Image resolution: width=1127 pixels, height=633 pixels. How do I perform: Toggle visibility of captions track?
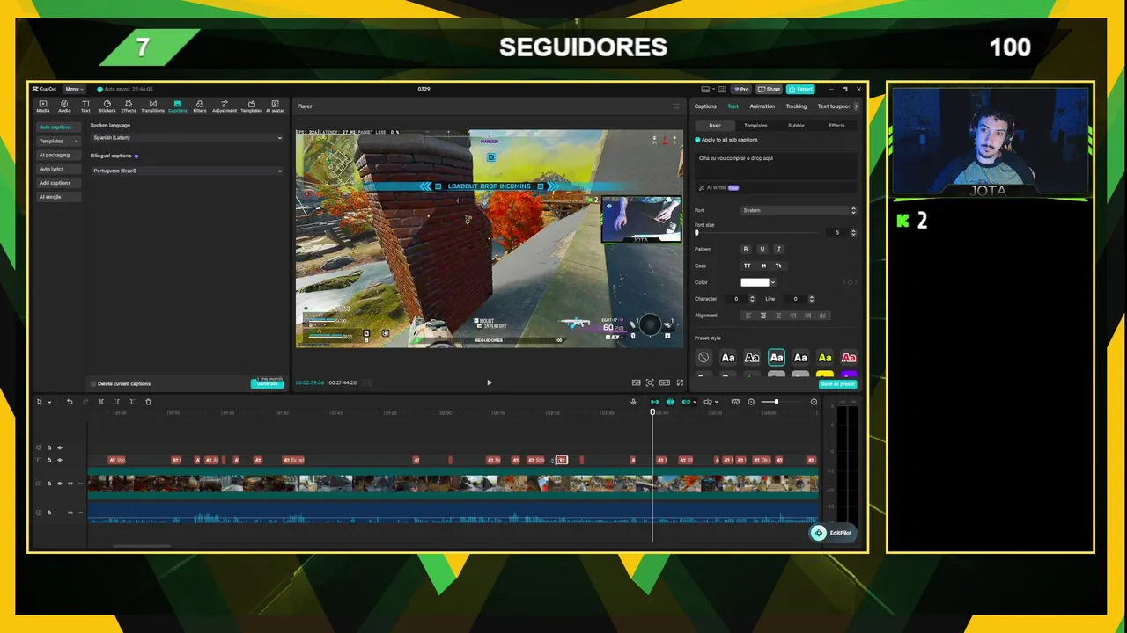tap(60, 460)
